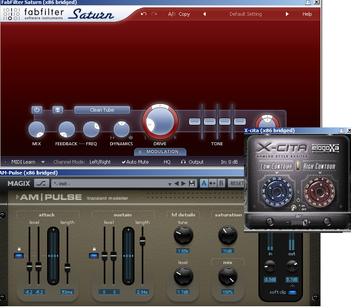Viewport: 351px width, 308px height.
Task: Open the MIDI Learn dropdown arrow
Action: 43,162
